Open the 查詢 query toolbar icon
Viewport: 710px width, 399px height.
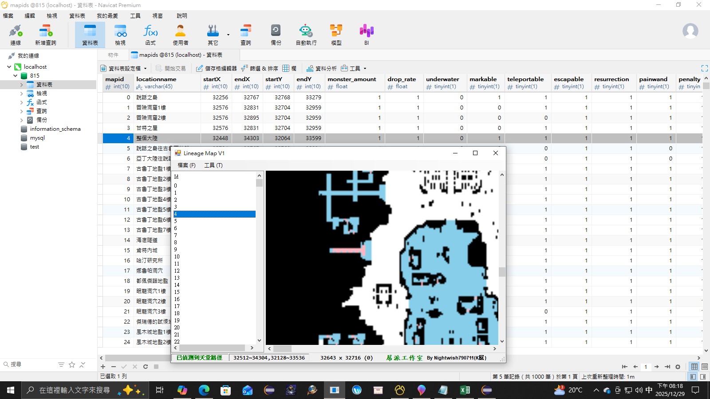[246, 35]
